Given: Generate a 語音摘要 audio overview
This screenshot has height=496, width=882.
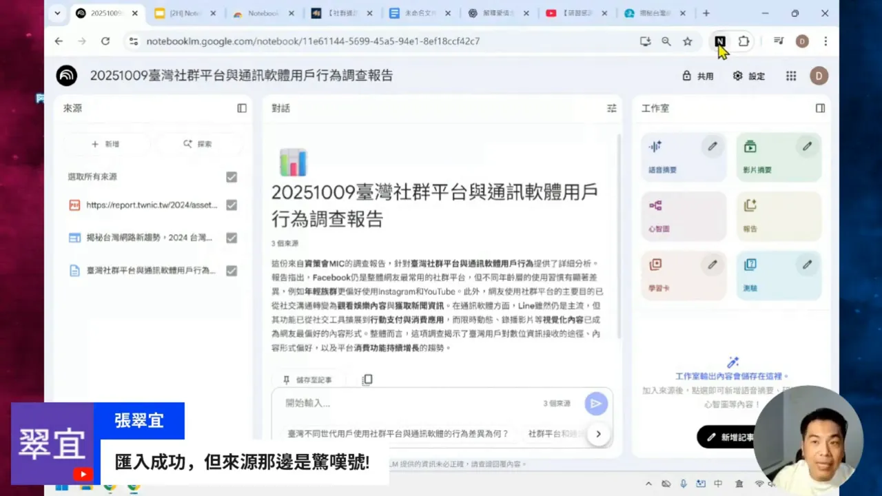Looking at the screenshot, I should pos(683,157).
